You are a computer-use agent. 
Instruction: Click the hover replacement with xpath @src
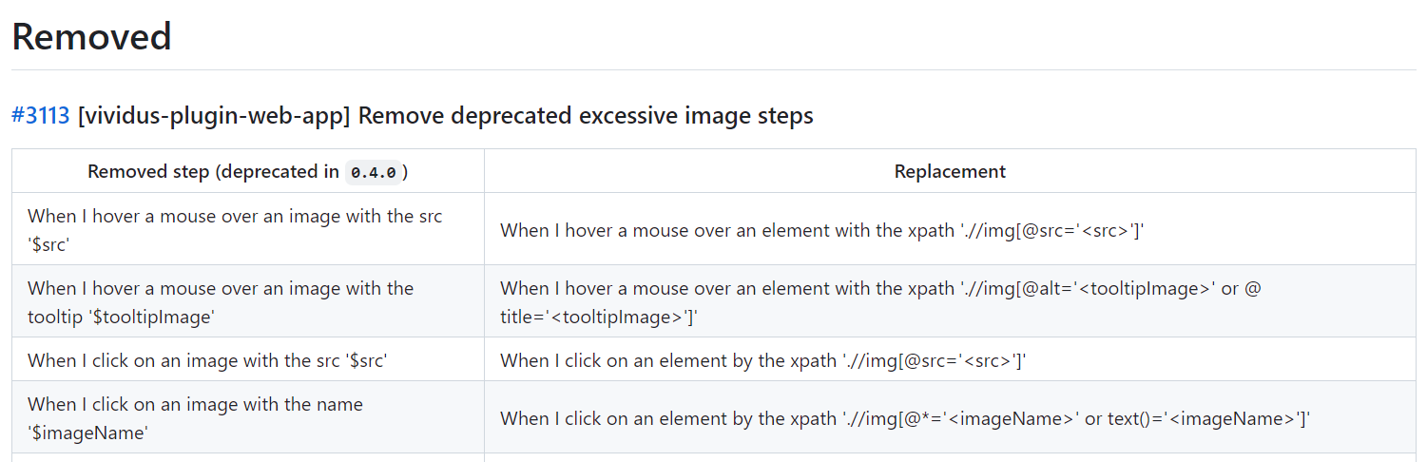[821, 230]
